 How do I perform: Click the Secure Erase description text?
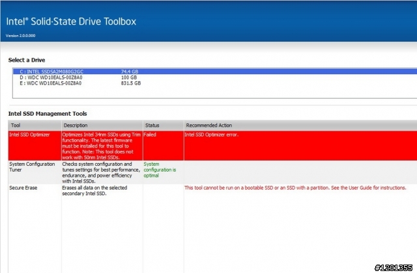[94, 190]
